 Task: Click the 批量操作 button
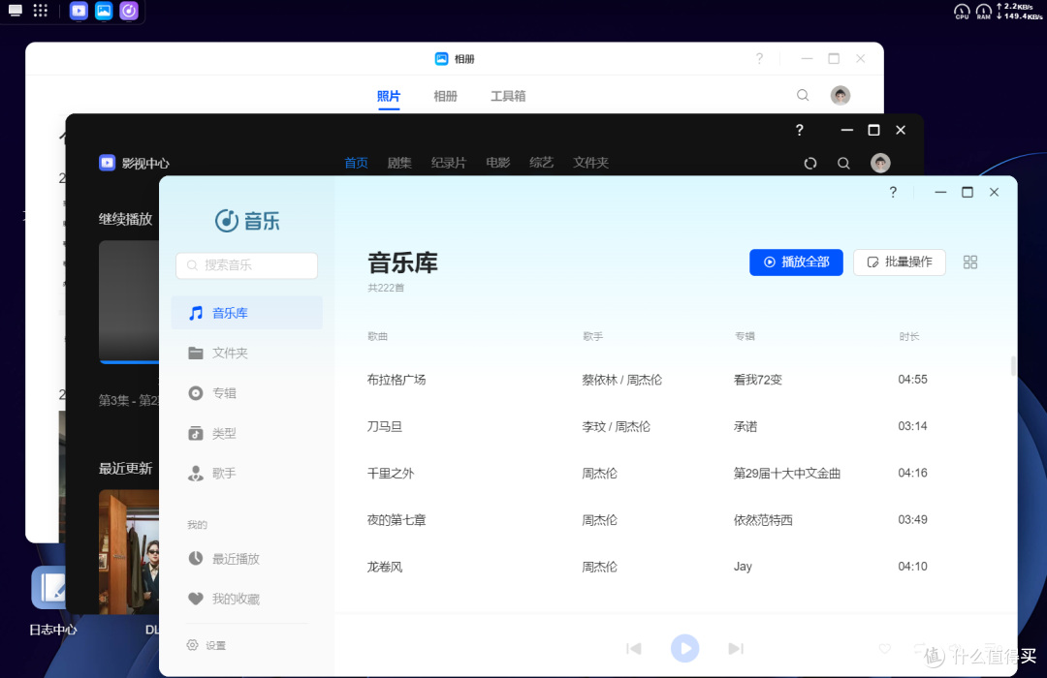tap(900, 262)
